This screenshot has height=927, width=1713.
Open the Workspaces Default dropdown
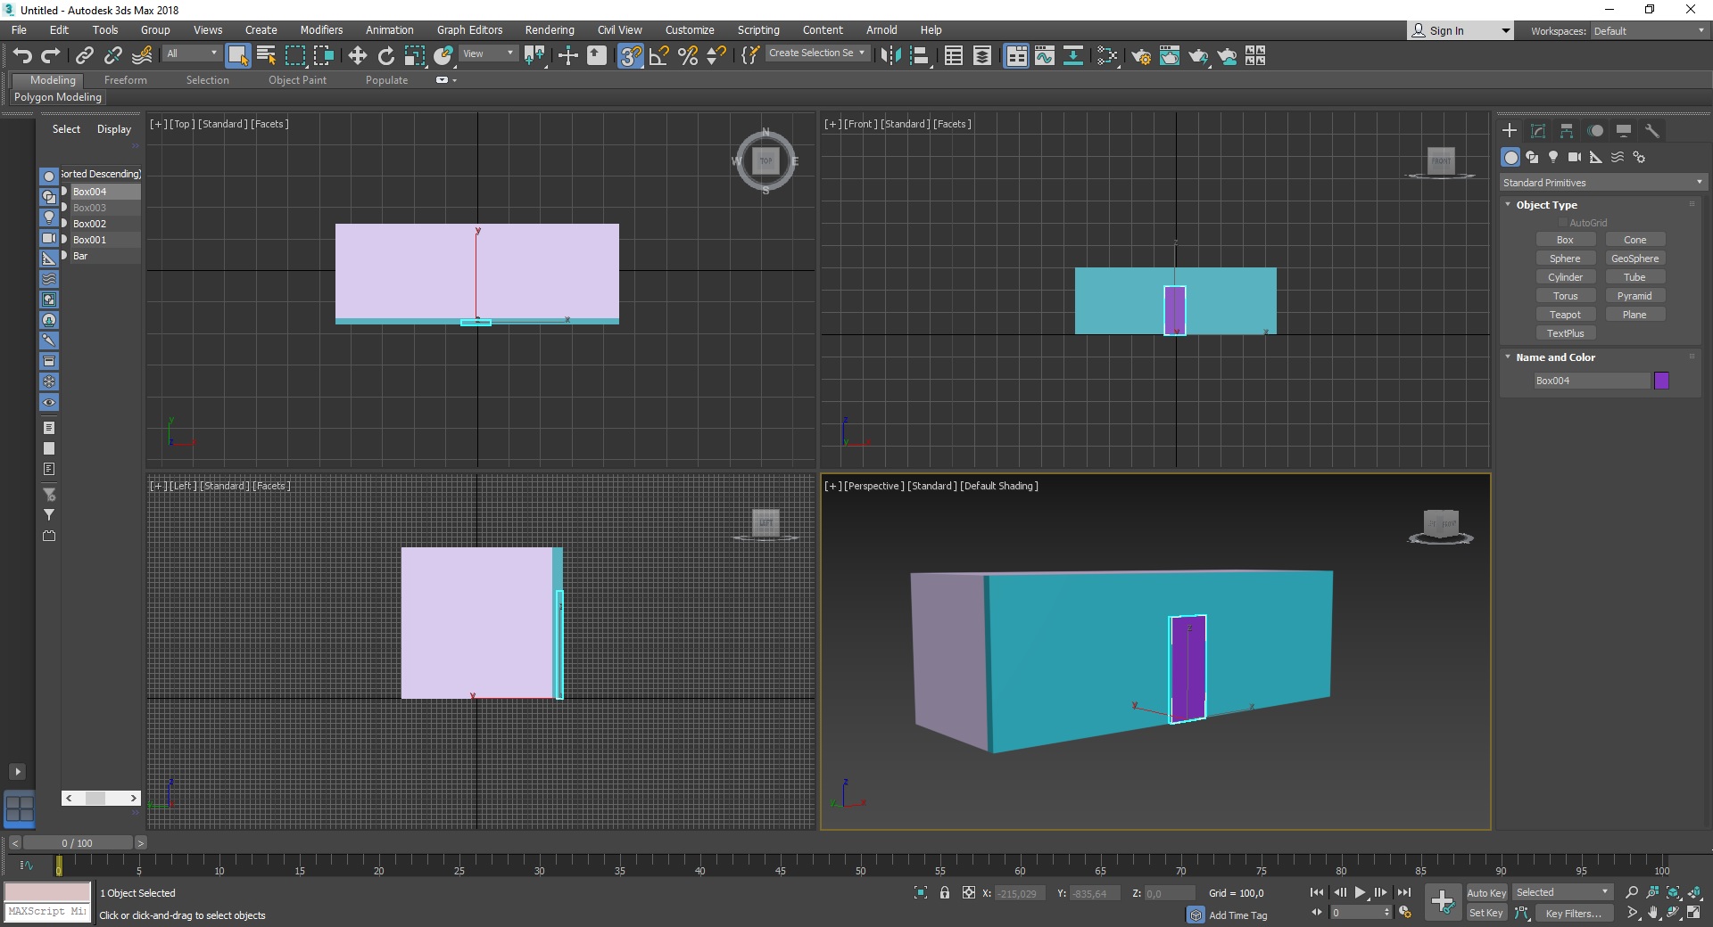[x=1650, y=31]
